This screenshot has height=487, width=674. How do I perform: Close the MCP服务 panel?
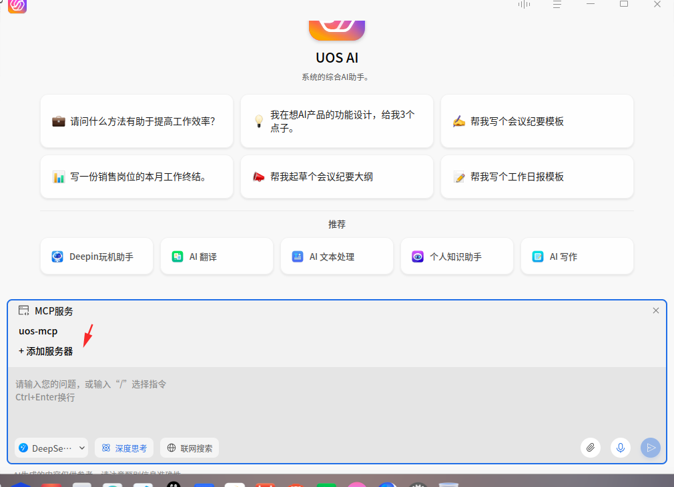pyautogui.click(x=655, y=310)
